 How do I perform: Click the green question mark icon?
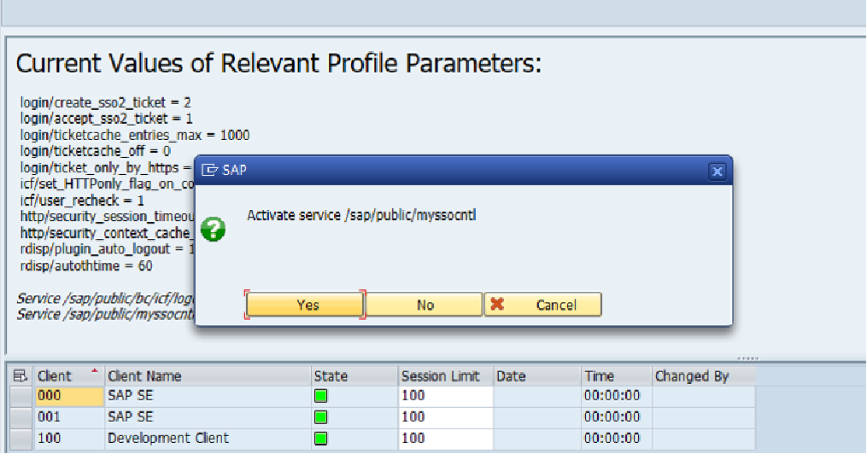tap(213, 229)
